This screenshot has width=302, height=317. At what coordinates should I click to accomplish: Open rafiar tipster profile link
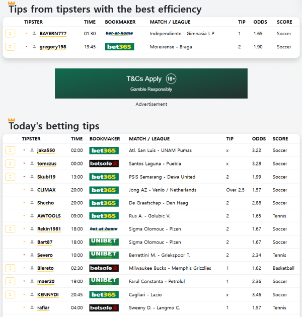click(43, 307)
